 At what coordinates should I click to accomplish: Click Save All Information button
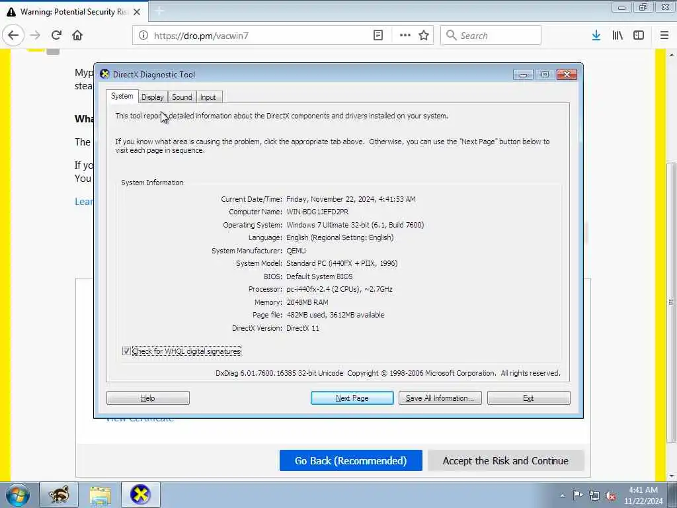click(x=440, y=398)
